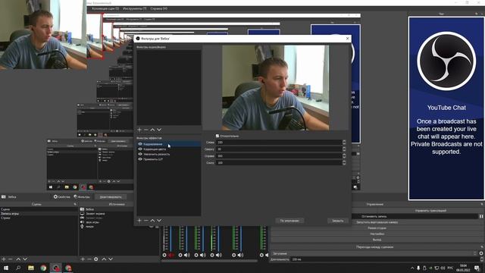Screen dimensions: 485x273
Task: Click the volume fader of the muted channel
Action: point(171,238)
